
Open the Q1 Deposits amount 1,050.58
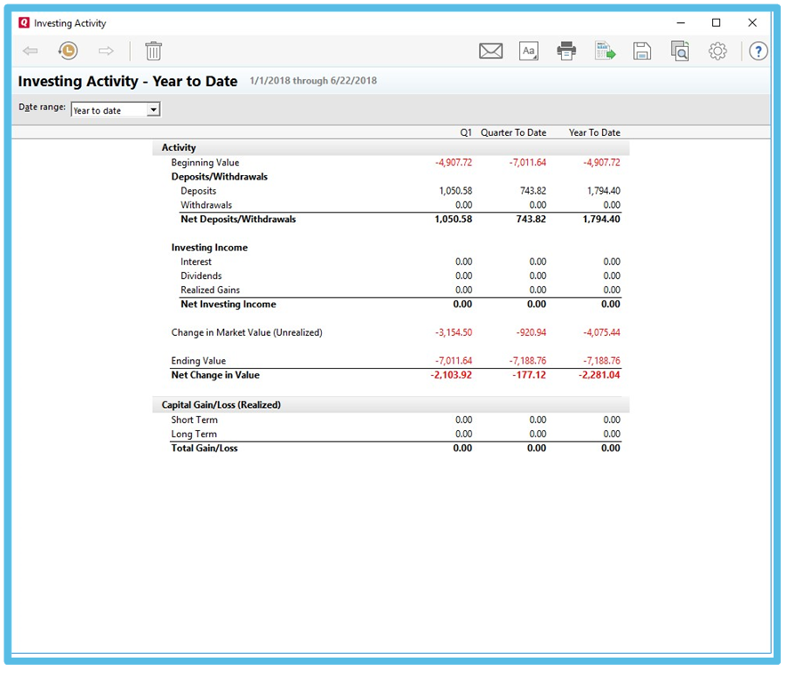tap(455, 191)
